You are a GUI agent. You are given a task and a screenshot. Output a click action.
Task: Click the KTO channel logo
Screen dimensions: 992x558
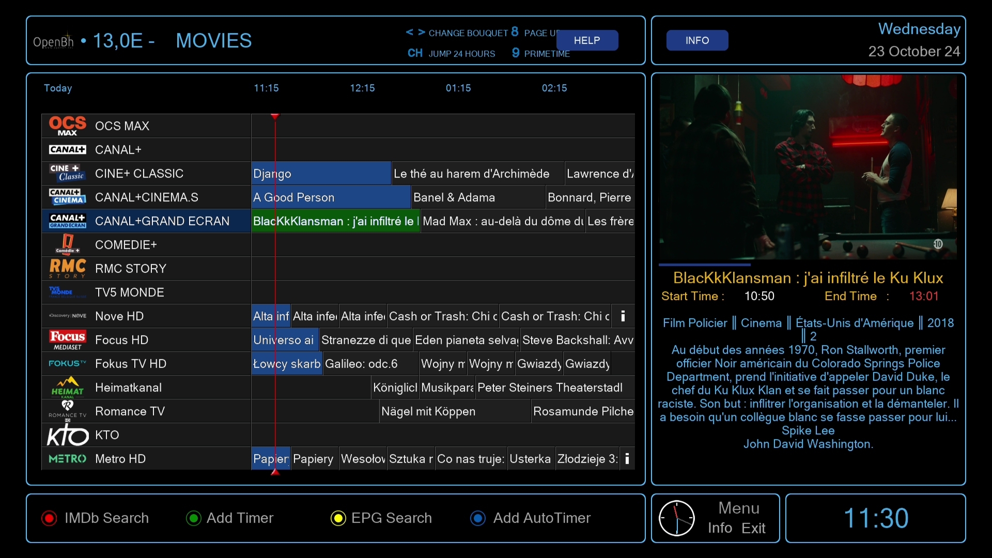click(x=67, y=435)
